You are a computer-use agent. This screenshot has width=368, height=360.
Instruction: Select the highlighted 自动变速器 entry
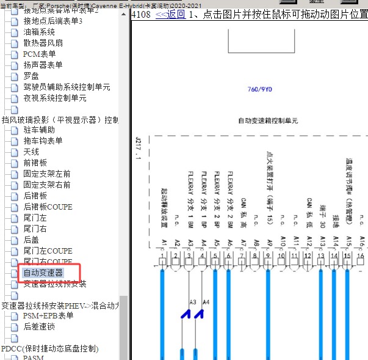43,273
